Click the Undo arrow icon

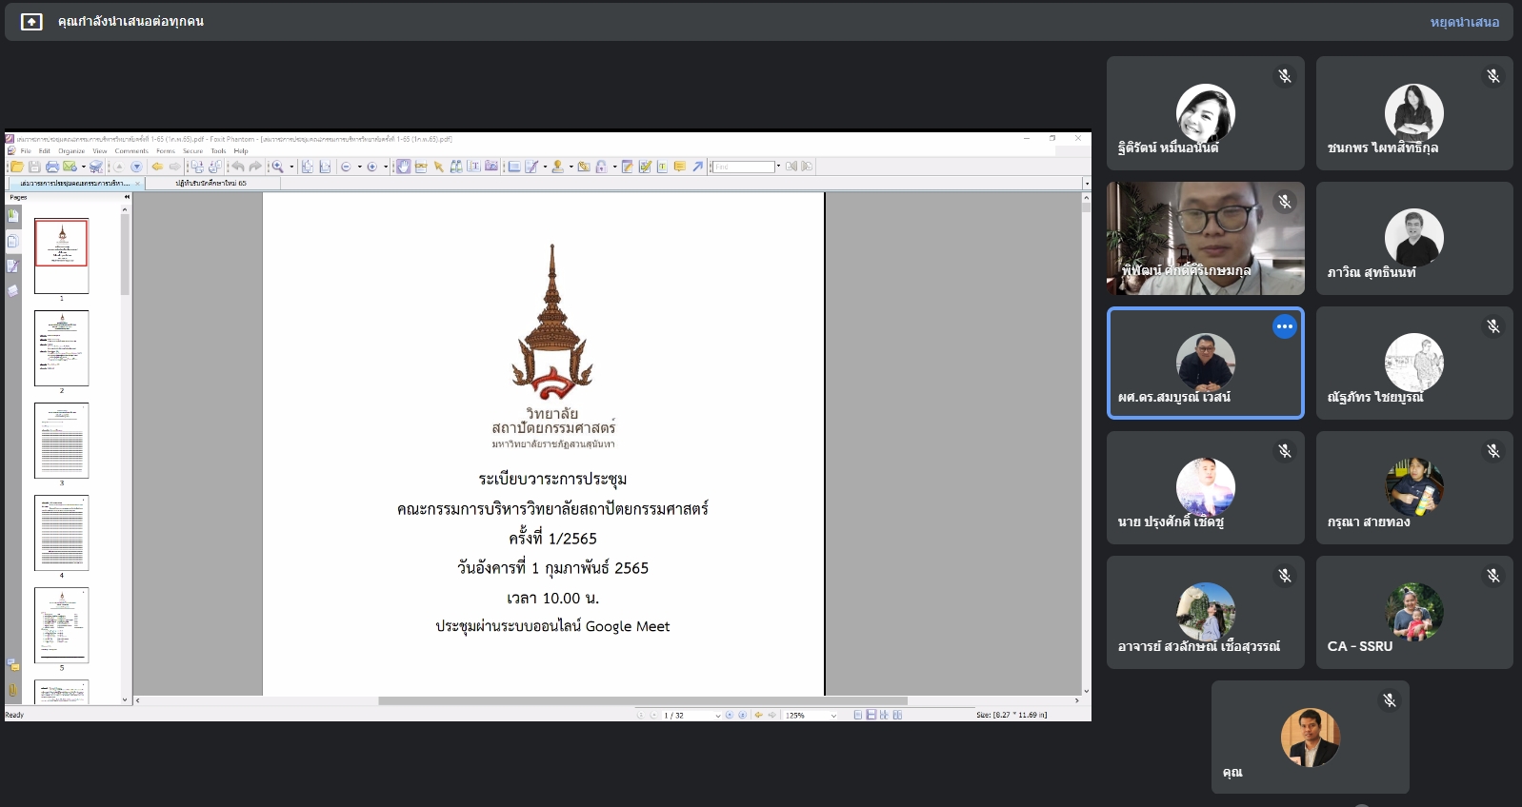click(x=238, y=167)
